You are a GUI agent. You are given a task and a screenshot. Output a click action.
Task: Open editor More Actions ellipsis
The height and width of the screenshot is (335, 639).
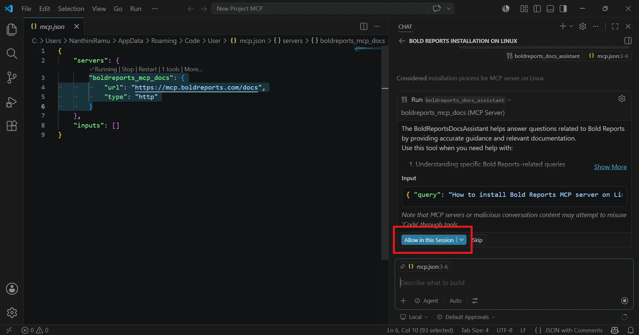click(x=377, y=26)
